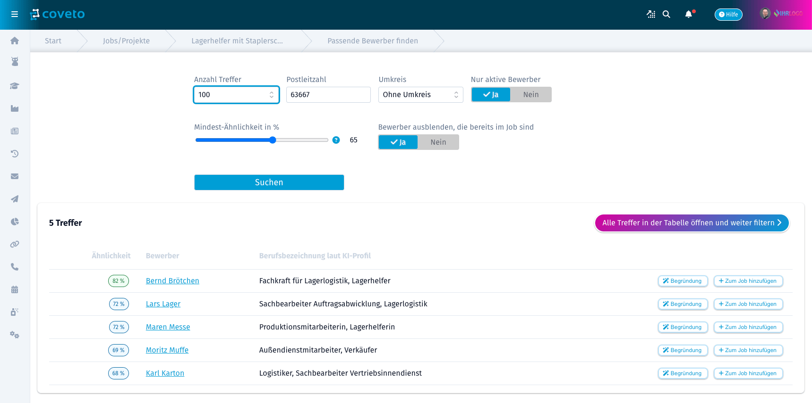Open Karl Karton profile link
This screenshot has width=812, height=403.
165,373
